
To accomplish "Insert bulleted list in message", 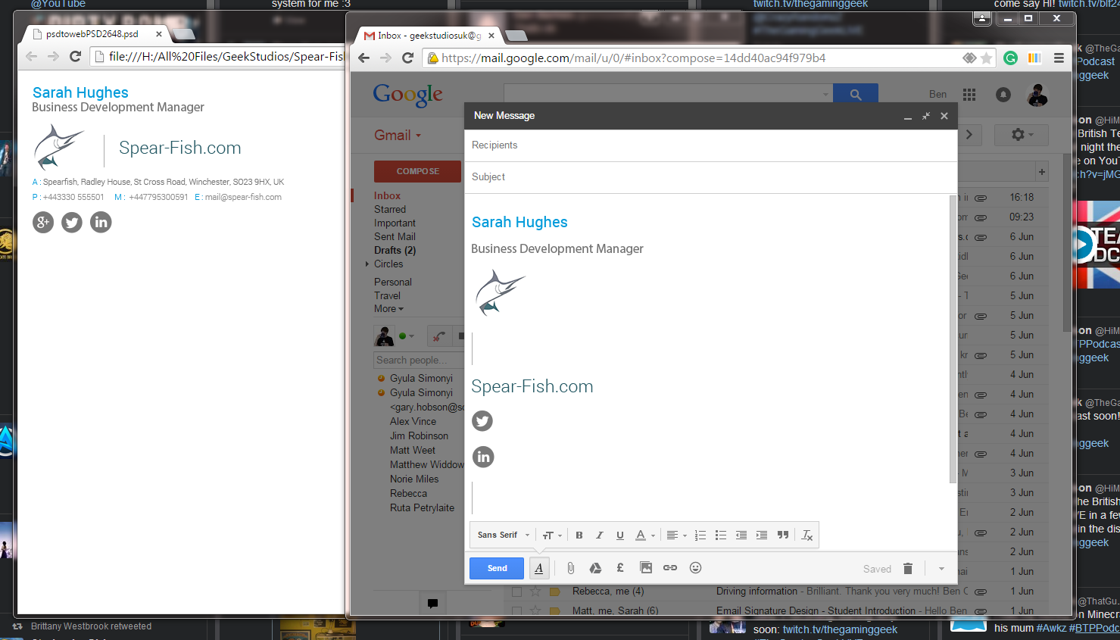I will tap(721, 535).
